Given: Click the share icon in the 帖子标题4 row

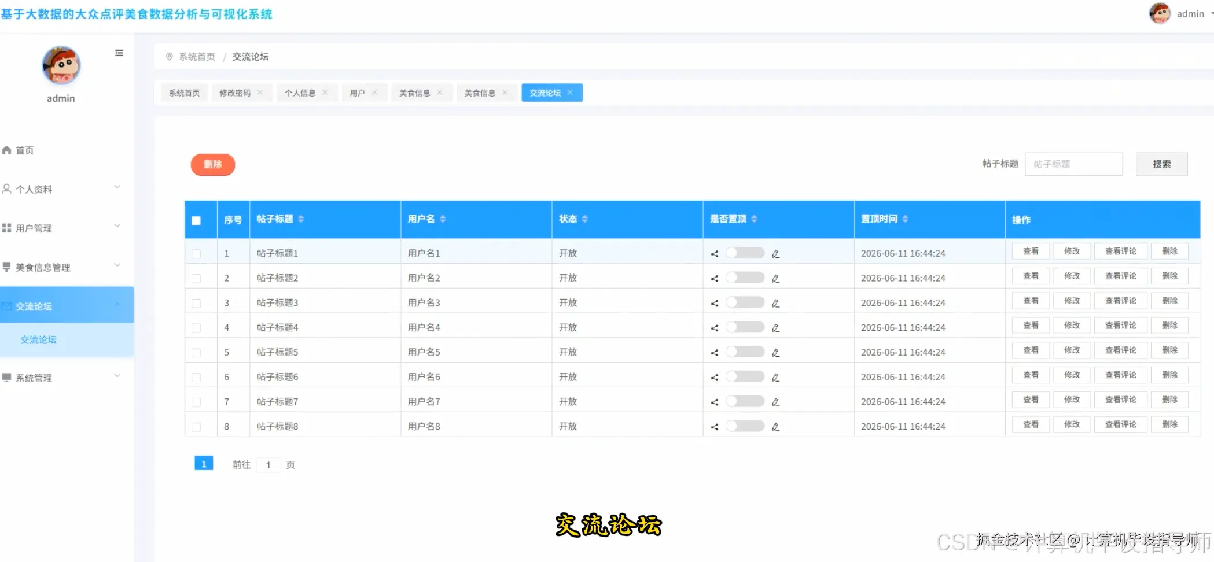Looking at the screenshot, I should click(715, 328).
